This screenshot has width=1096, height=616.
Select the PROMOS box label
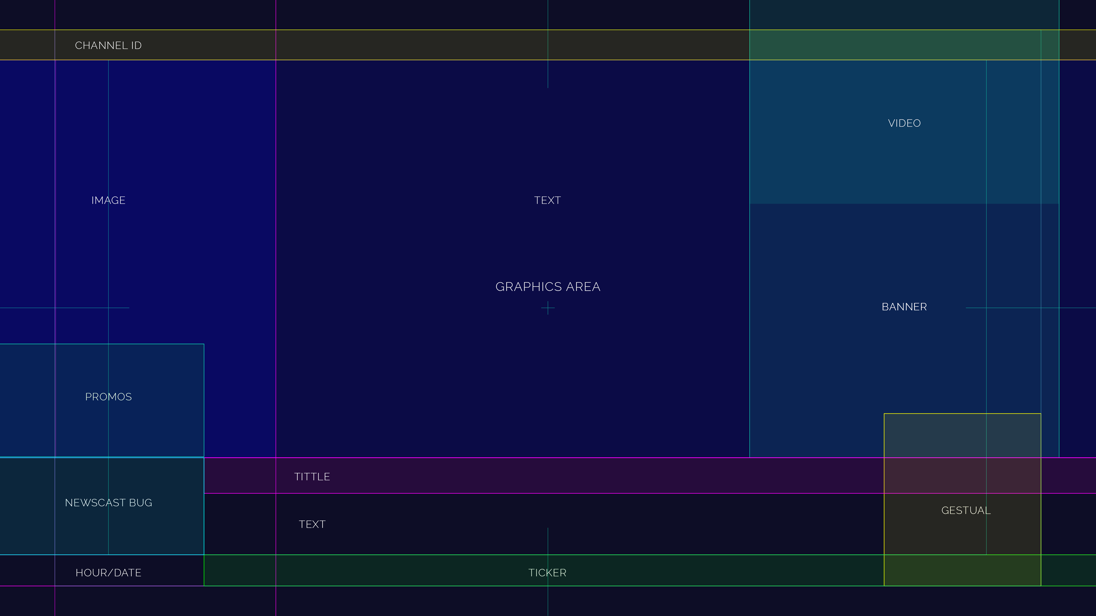pyautogui.click(x=108, y=397)
